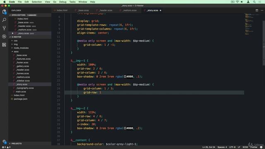Expand the css folder
This screenshot has height=149, width=265.
pyautogui.click(x=16, y=41)
